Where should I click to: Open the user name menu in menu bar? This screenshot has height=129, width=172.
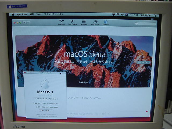coord(145,15)
